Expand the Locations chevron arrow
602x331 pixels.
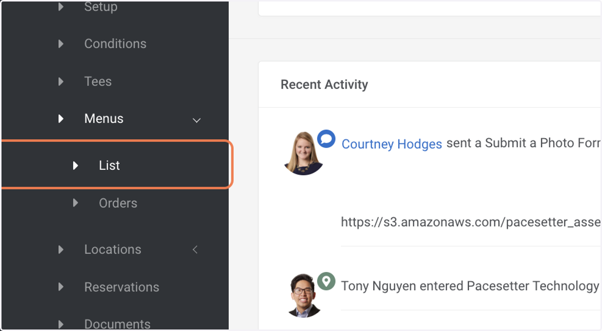tap(195, 249)
